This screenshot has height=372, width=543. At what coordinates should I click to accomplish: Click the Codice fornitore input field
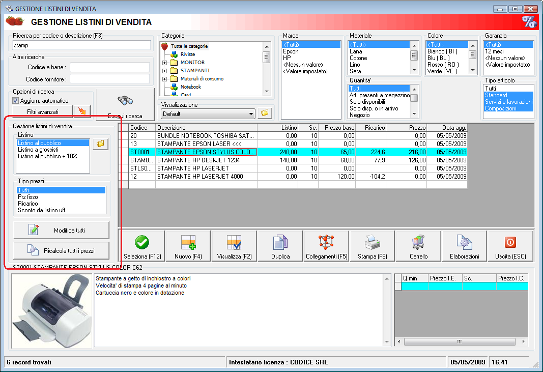110,79
